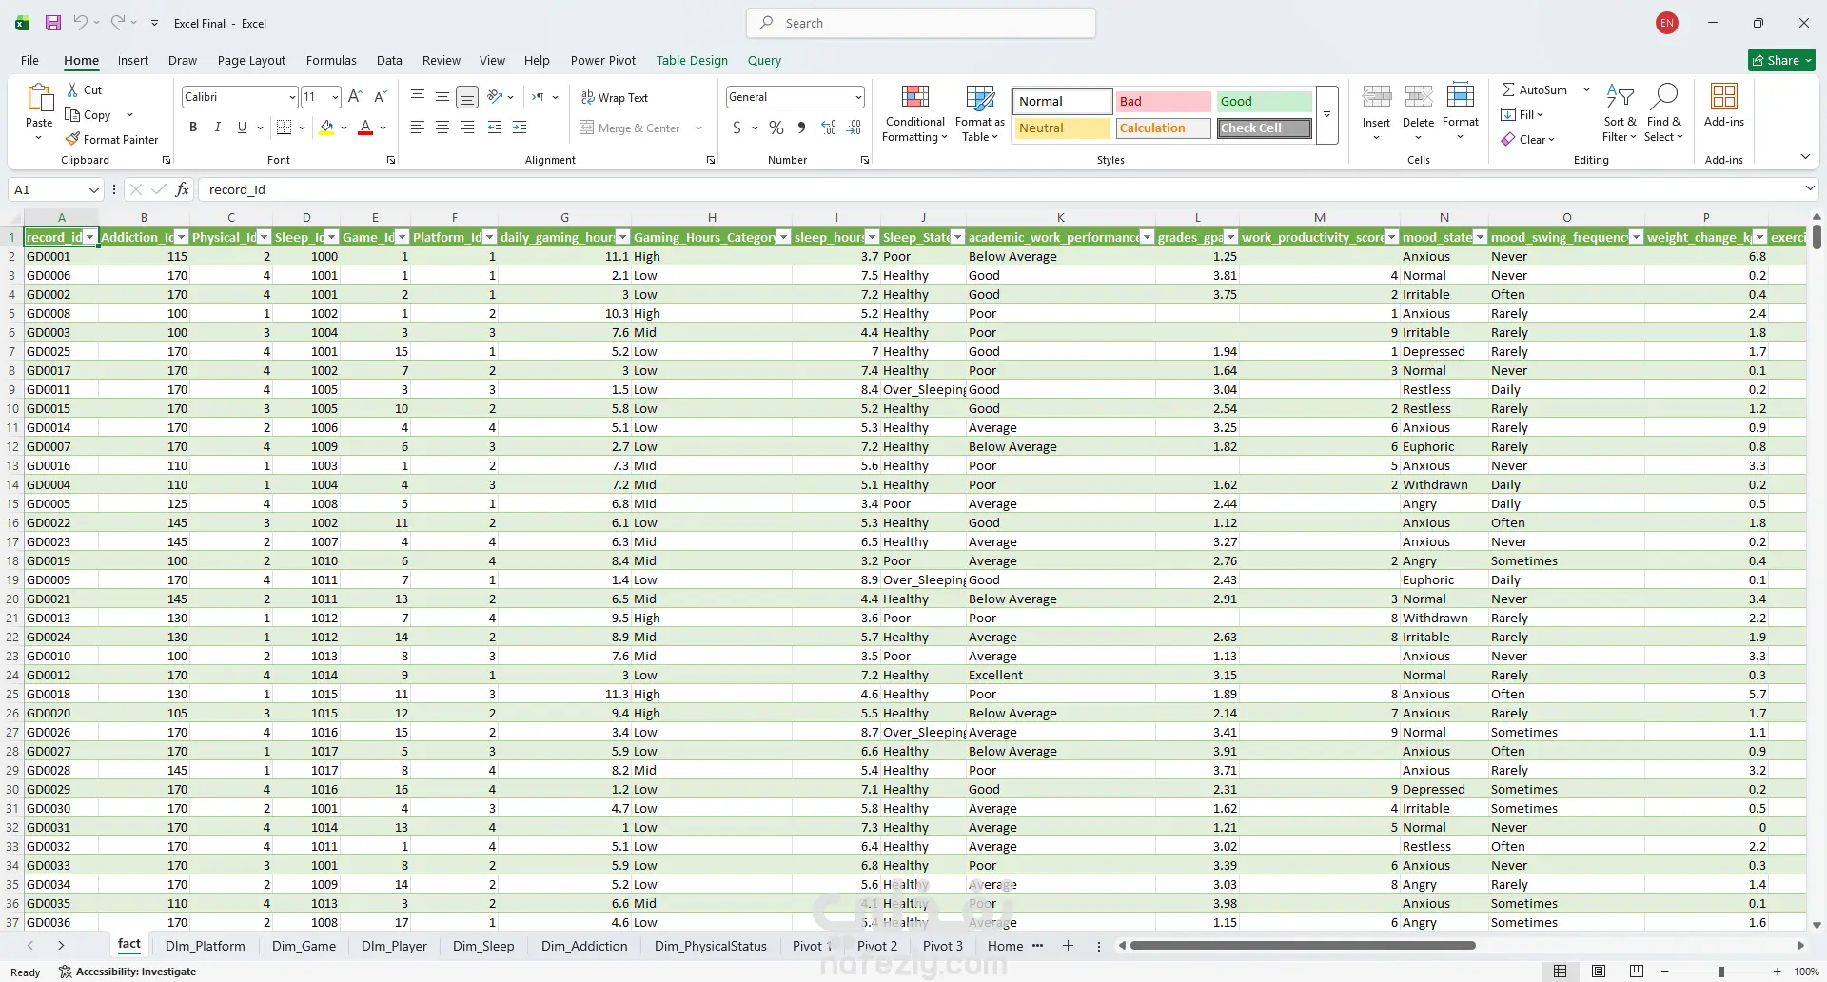Open the Data ribbon tab

(389, 60)
